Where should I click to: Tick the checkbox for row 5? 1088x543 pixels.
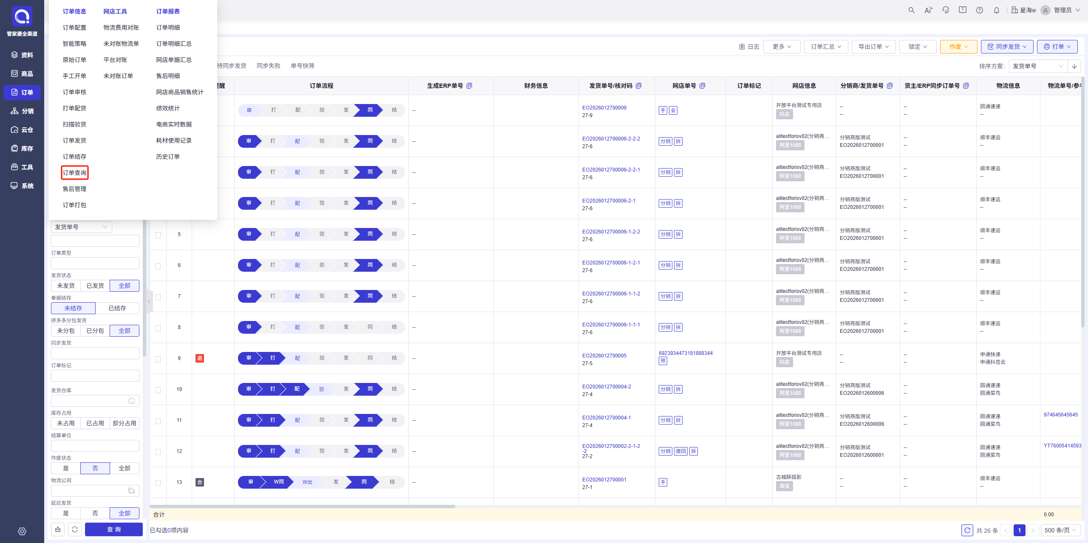coord(158,235)
